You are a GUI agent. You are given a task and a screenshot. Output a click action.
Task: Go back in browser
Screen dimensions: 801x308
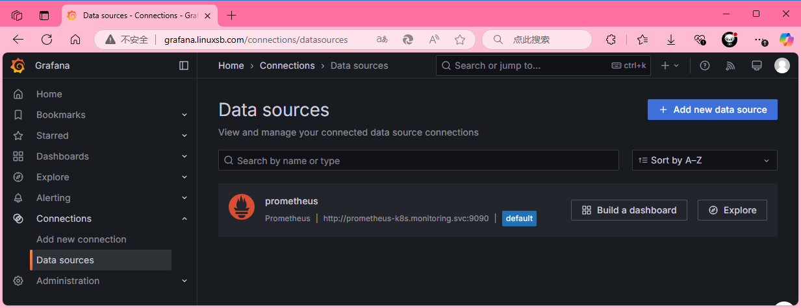click(18, 40)
